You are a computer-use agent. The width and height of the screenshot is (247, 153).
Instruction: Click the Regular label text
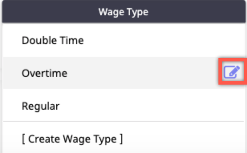[x=40, y=106]
